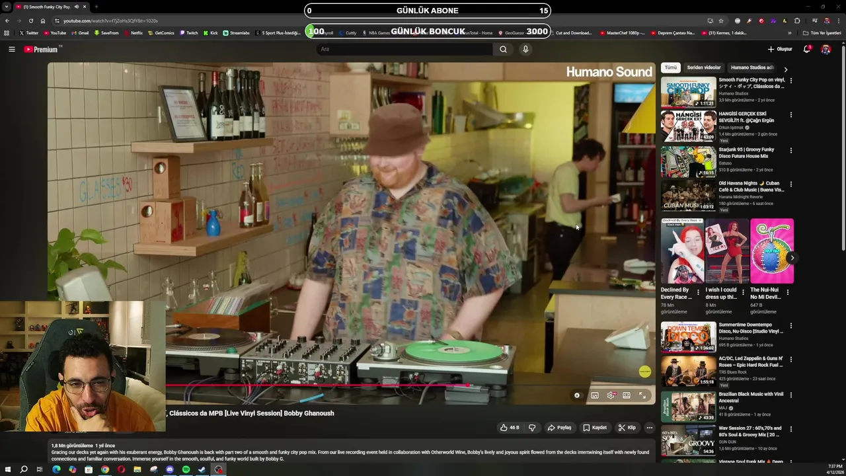Open account avatar menu
Image resolution: width=846 pixels, height=476 pixels.
826,49
